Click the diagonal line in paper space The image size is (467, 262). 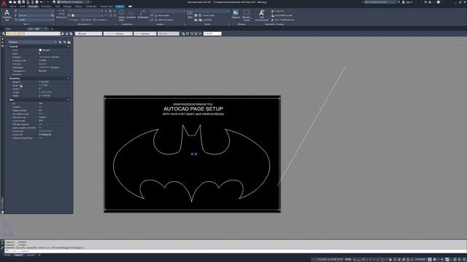(x=312, y=126)
